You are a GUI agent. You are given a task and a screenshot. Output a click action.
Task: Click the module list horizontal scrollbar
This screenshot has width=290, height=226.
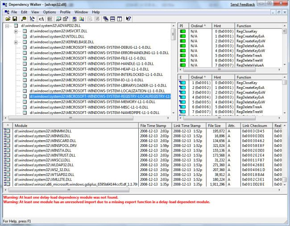(x=142, y=190)
